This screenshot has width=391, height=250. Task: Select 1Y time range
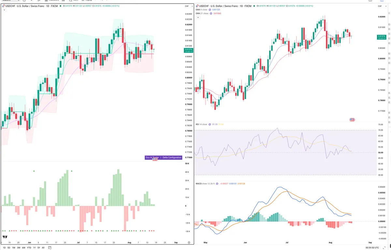34,248
